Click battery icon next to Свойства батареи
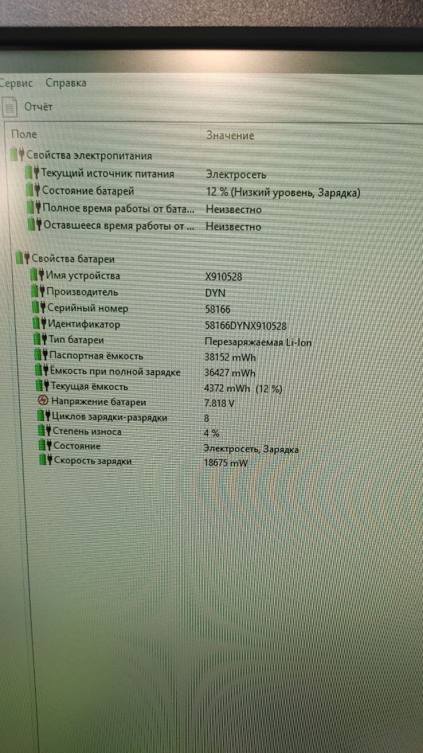Viewport: 423px width, 753px height. 23,258
